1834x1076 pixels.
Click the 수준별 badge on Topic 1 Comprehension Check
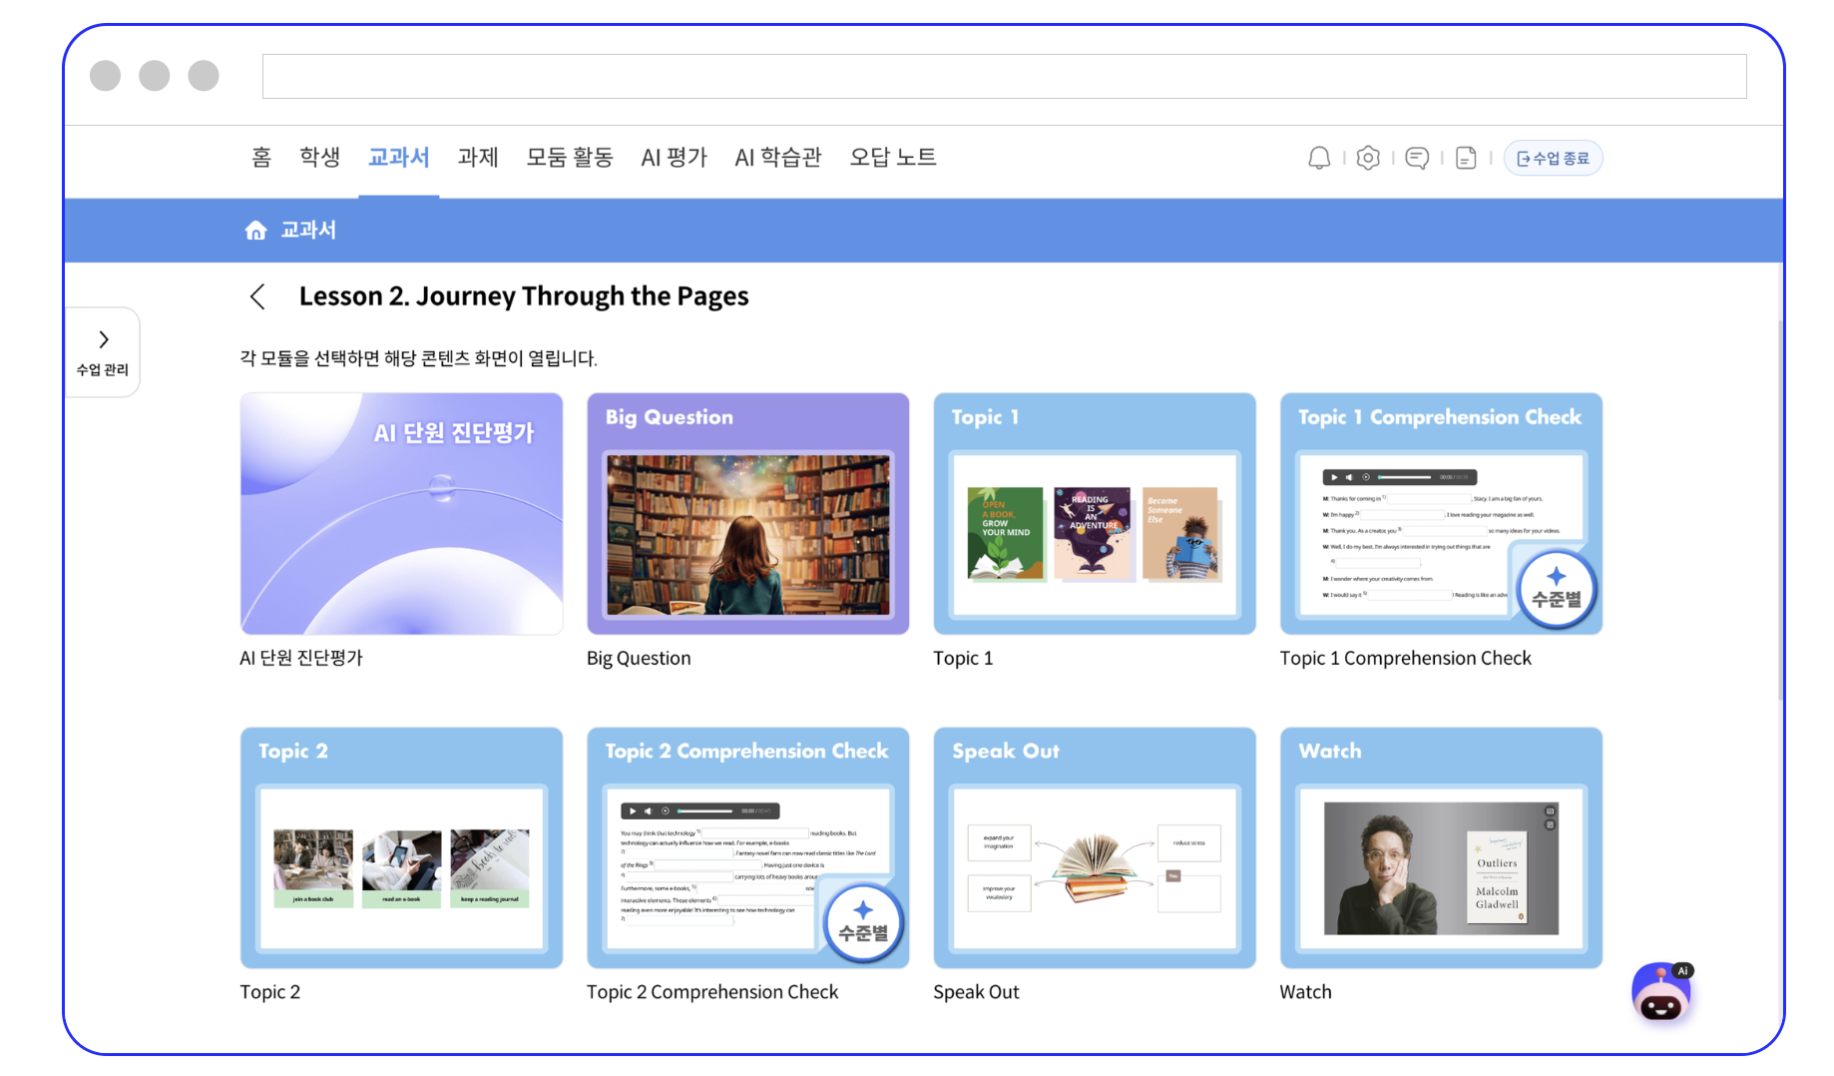click(1556, 589)
